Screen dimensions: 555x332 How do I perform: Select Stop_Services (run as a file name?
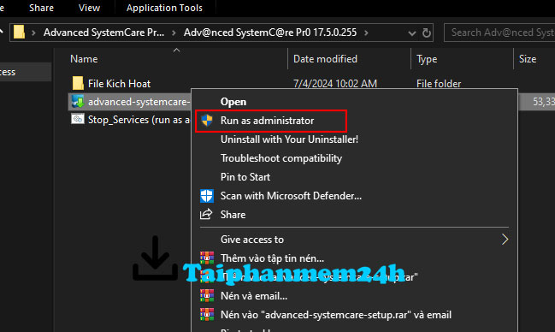coord(139,120)
